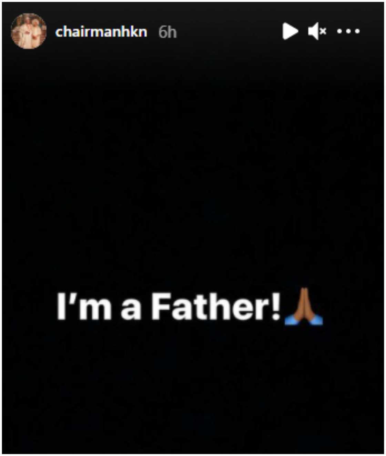Viewport: 386px width, 456px height.
Task: Expand story options via the ellipsis
Action: click(x=348, y=32)
